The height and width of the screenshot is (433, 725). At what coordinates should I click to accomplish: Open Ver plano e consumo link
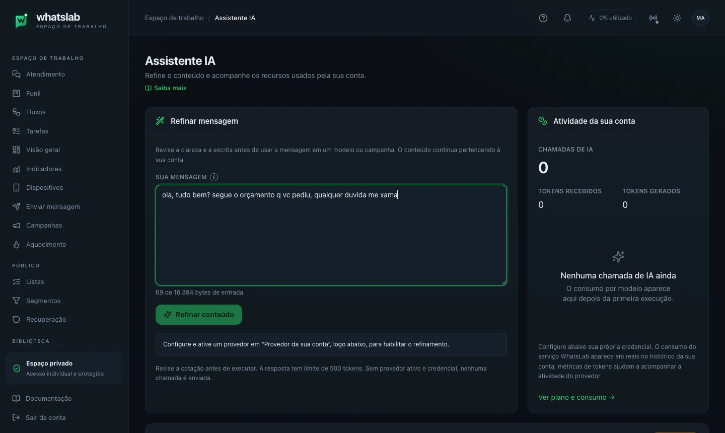coord(576,397)
